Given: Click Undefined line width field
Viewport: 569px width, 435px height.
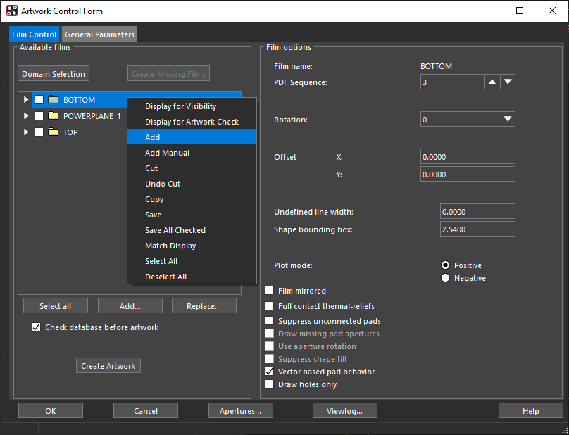Looking at the screenshot, I should pyautogui.click(x=477, y=211).
